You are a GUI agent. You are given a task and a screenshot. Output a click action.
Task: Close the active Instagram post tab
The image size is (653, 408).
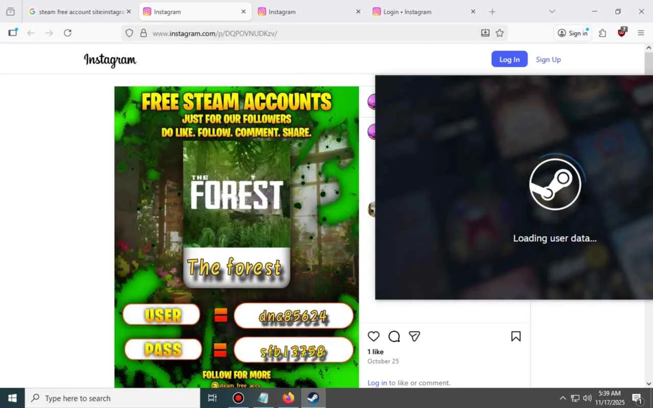point(243,12)
